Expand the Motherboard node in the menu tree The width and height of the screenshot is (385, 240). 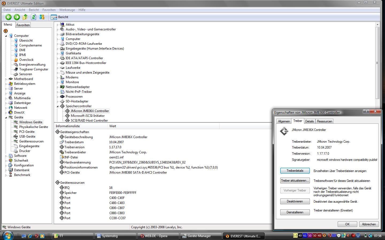coord(6,79)
